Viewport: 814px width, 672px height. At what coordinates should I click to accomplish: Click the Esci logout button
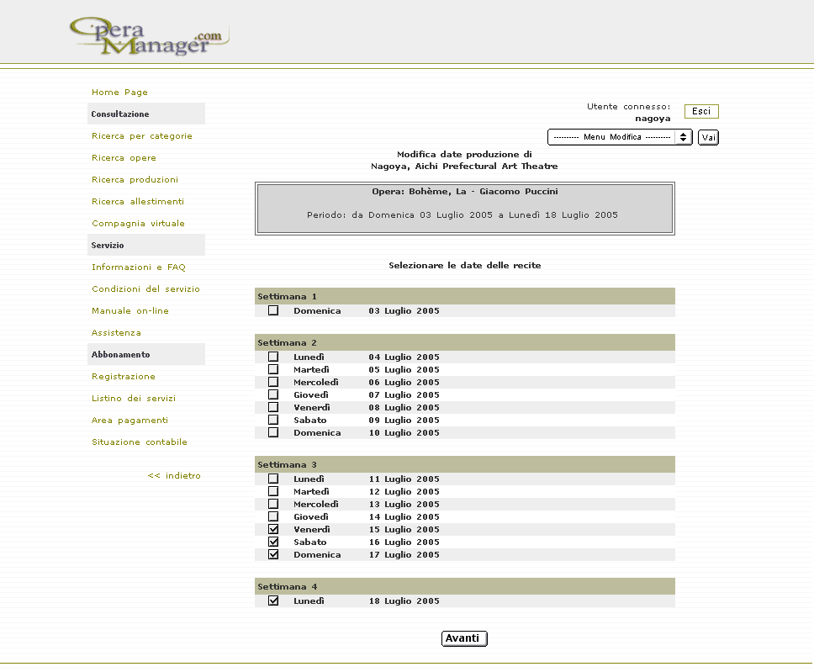701,112
